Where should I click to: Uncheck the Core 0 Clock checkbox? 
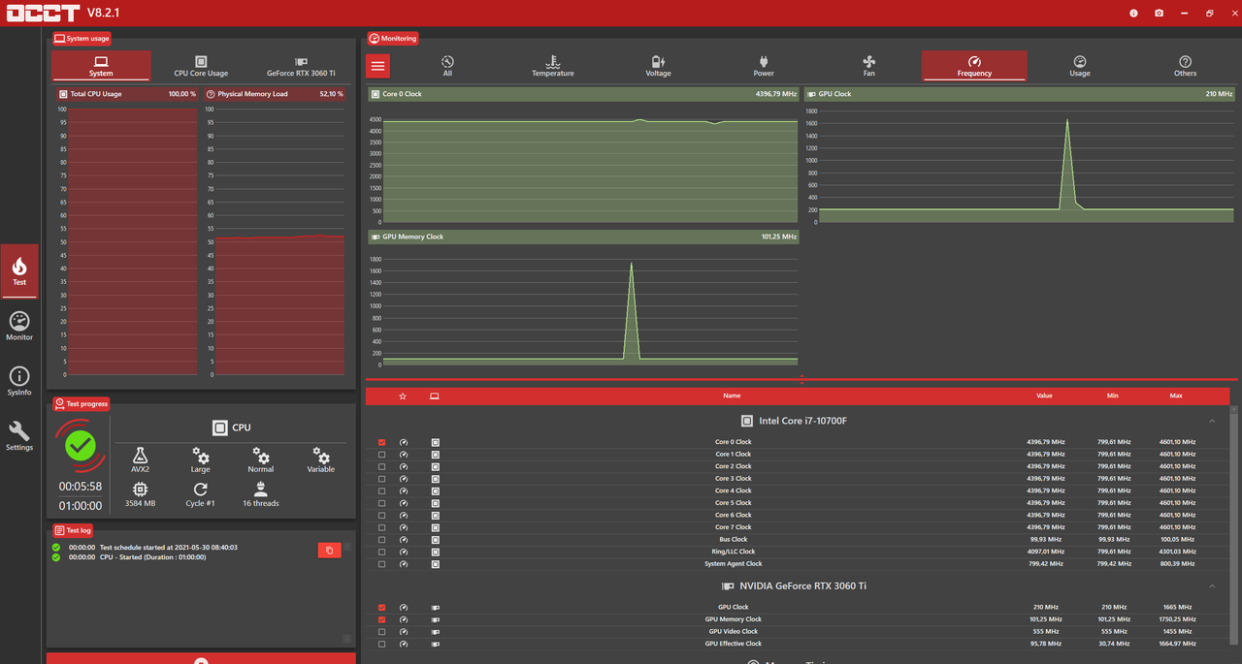(x=381, y=442)
